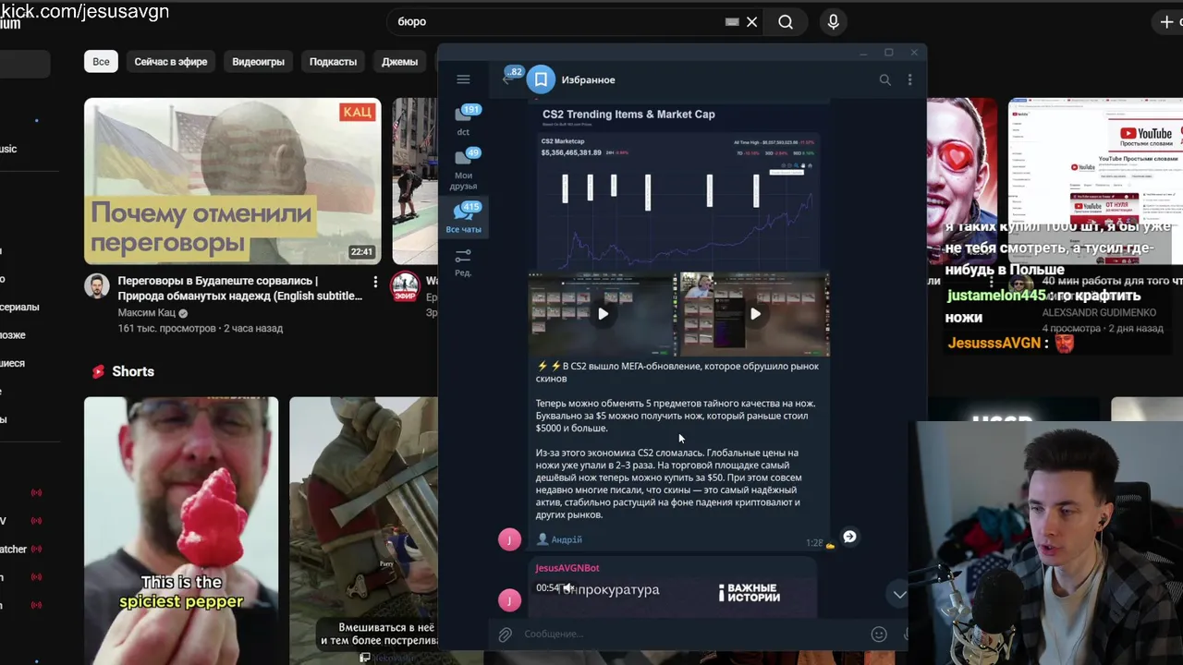
Task: Focus the Сообщение message input
Action: pos(691,635)
